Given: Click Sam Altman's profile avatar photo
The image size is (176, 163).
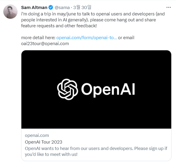Looking at the screenshot, I should (x=11, y=11).
